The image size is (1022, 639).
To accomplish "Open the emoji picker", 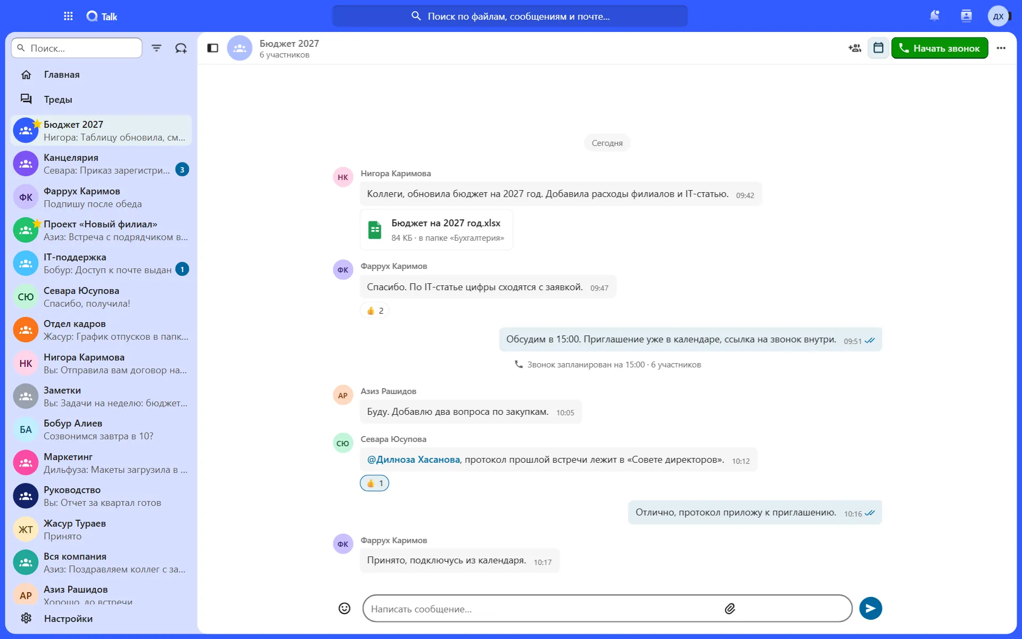I will (x=344, y=608).
